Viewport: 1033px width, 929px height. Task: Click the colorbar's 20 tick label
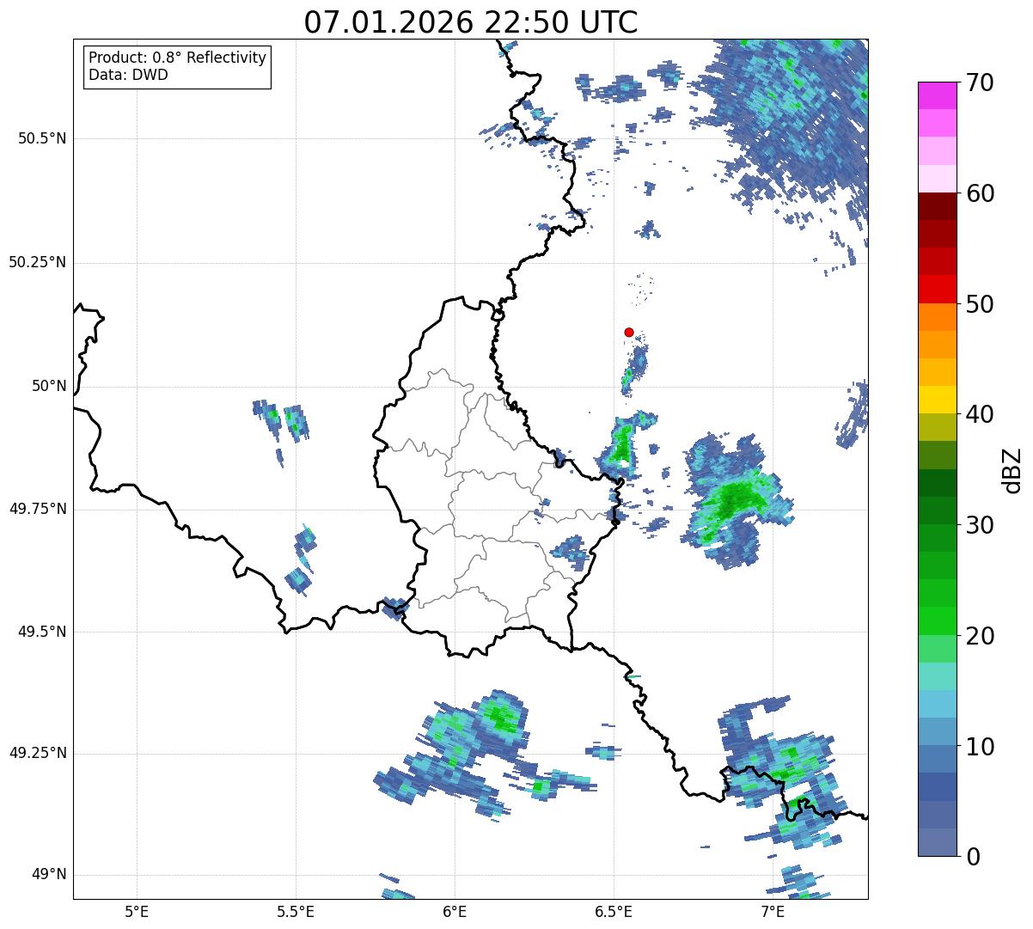(x=980, y=636)
